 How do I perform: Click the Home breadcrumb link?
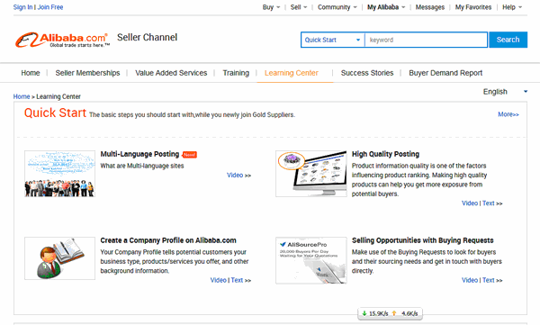pos(22,96)
